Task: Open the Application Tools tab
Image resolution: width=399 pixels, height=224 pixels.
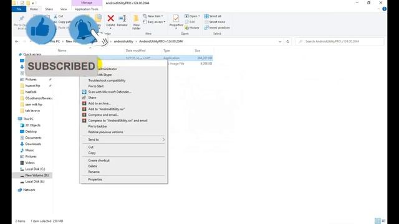Action: coord(87,9)
